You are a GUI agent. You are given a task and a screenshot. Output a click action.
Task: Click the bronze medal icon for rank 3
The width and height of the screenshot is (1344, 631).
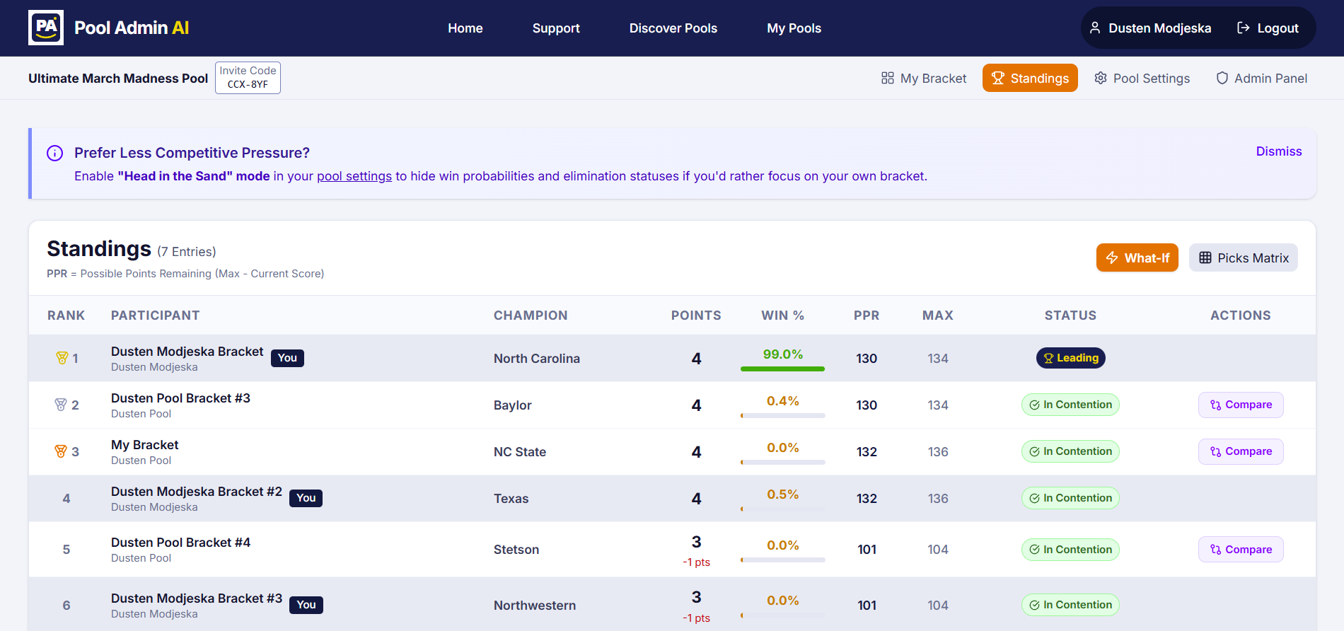pos(61,451)
